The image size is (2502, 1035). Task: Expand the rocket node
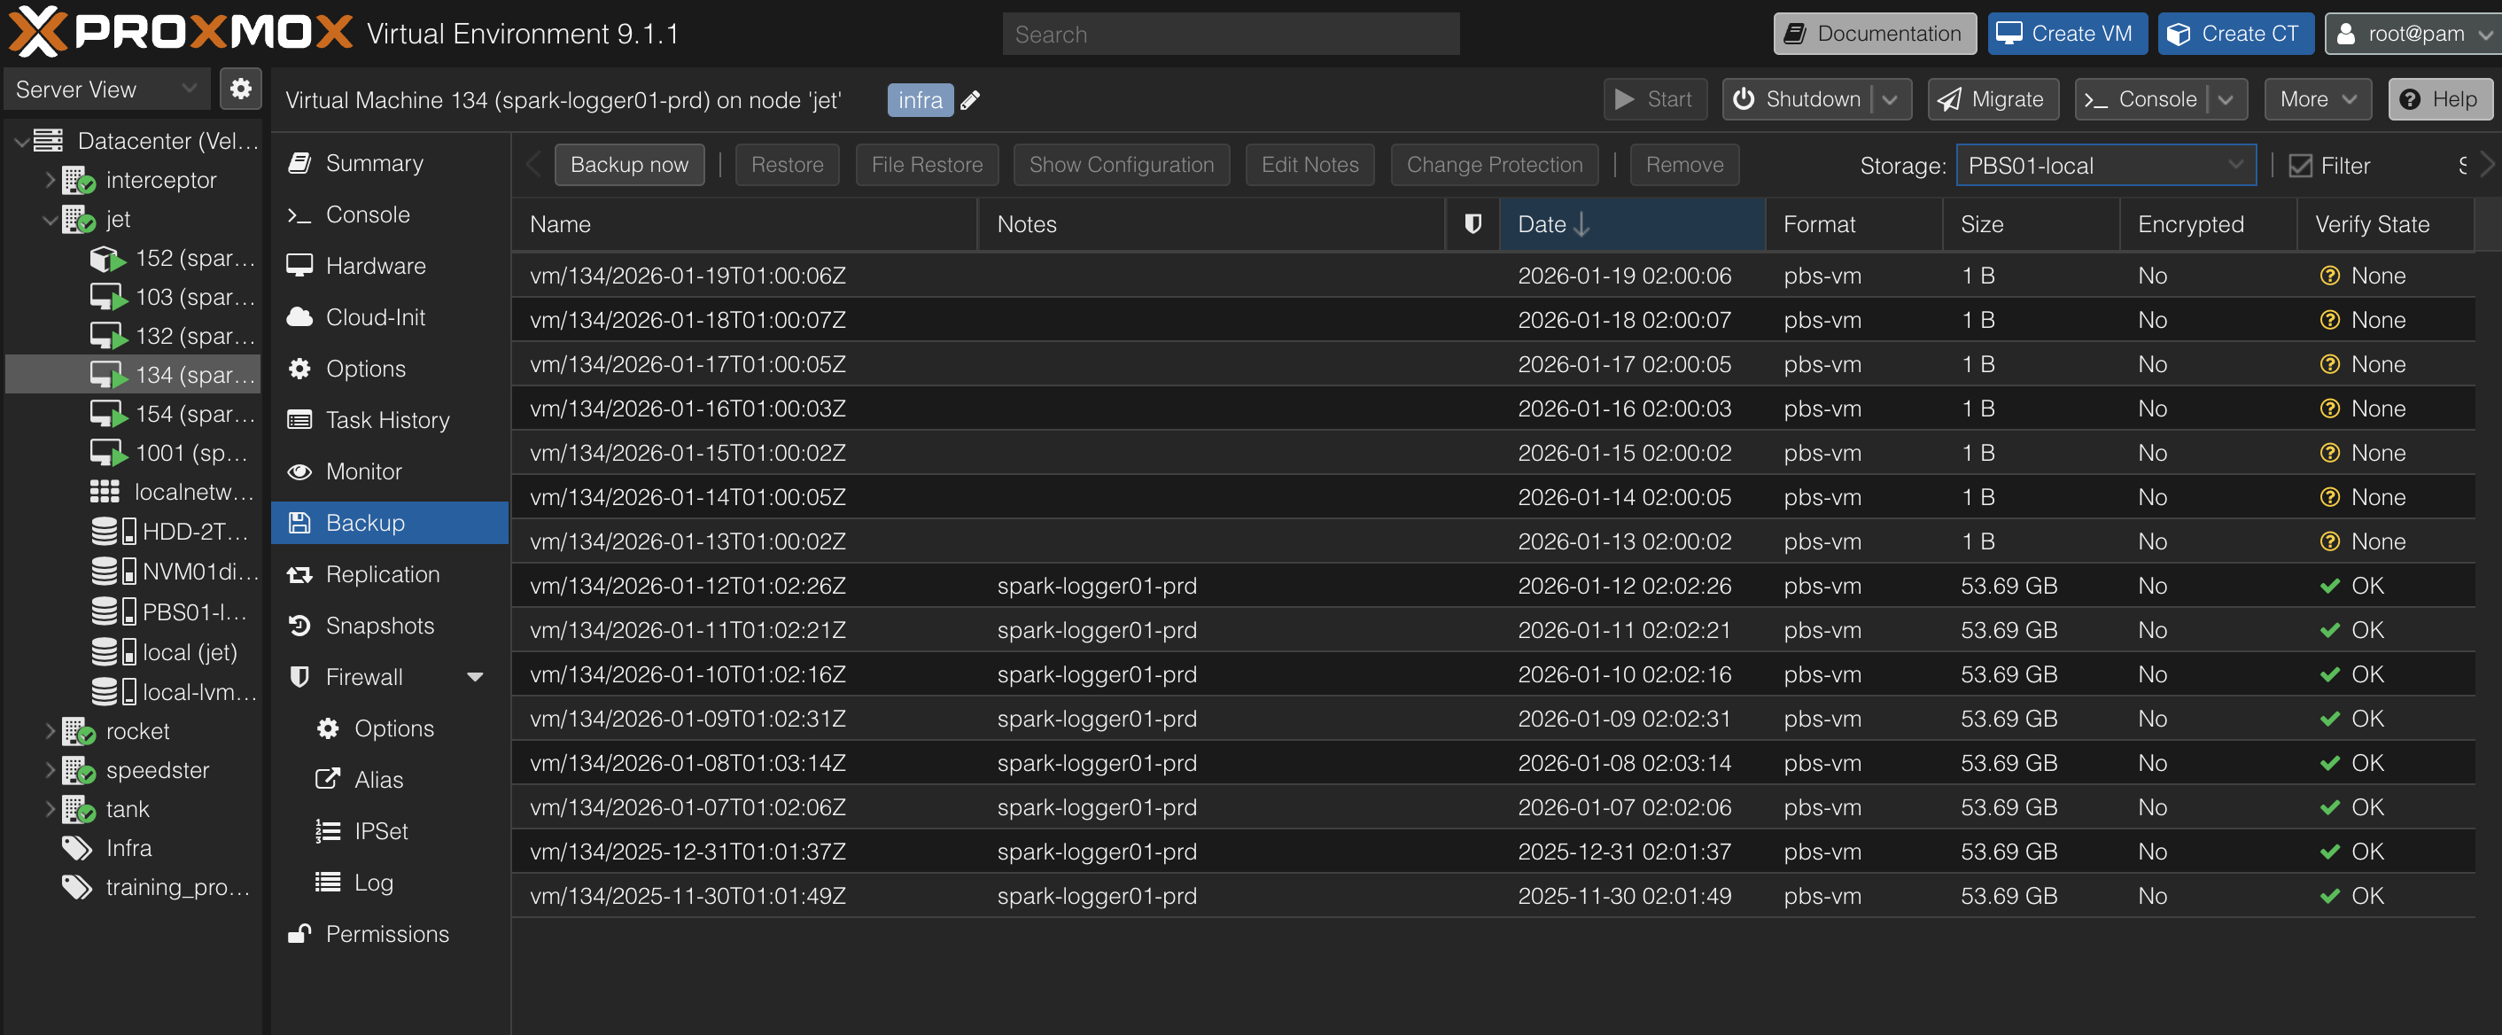[x=49, y=731]
